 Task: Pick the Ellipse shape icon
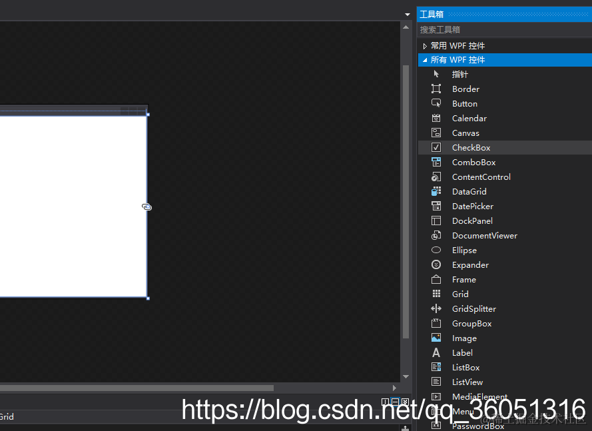coord(436,250)
